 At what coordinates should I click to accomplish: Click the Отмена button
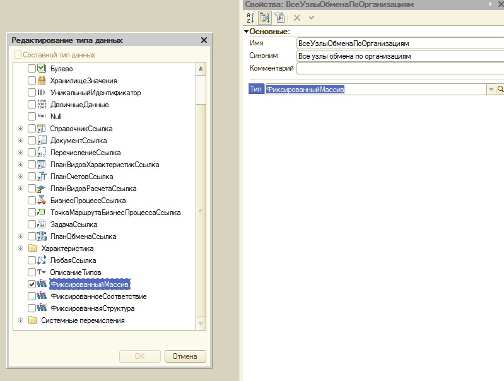pyautogui.click(x=185, y=356)
